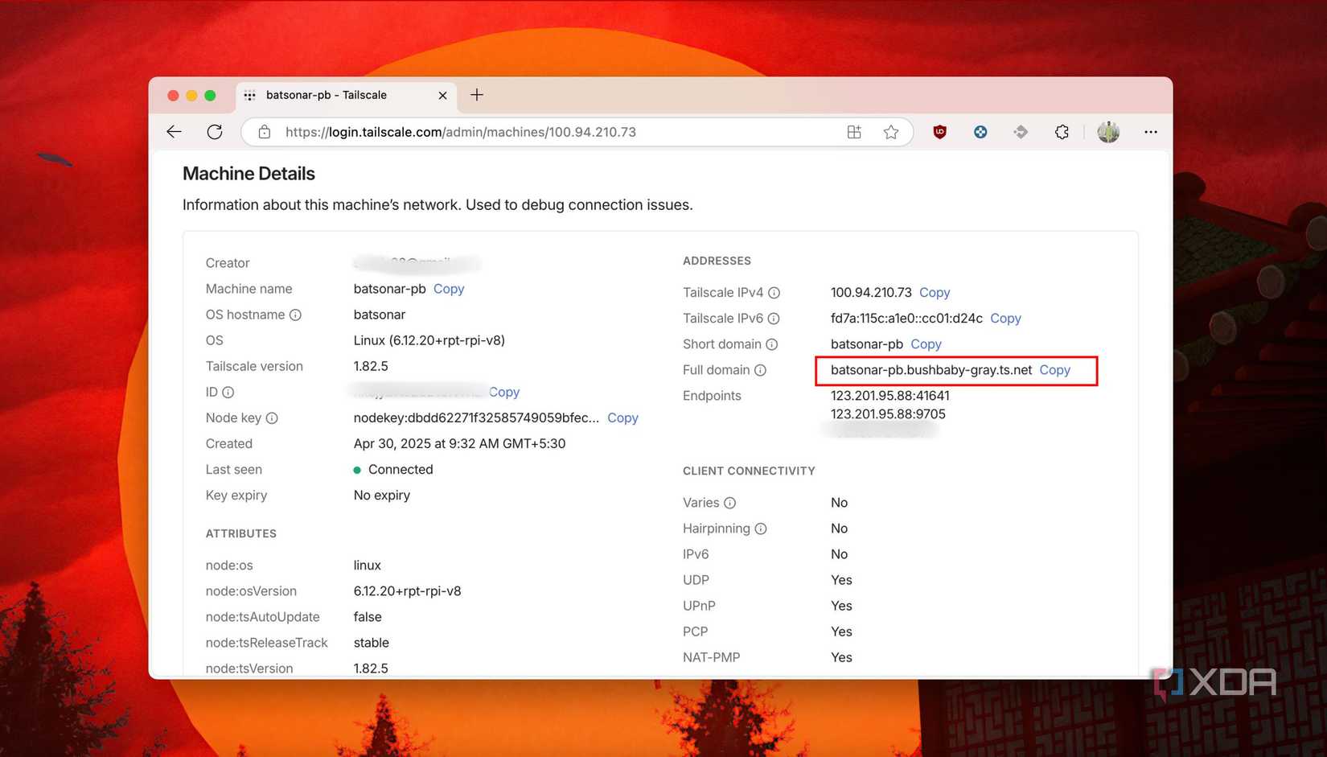1327x757 pixels.
Task: Show info tooltip for Node key
Action: tap(272, 418)
